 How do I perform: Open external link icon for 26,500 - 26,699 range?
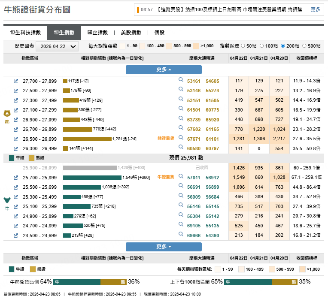(16, 139)
